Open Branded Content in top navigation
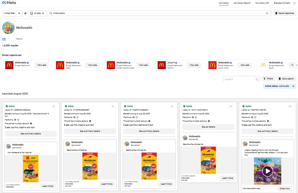Screen dimensions: 298x193 tap(282, 3)
